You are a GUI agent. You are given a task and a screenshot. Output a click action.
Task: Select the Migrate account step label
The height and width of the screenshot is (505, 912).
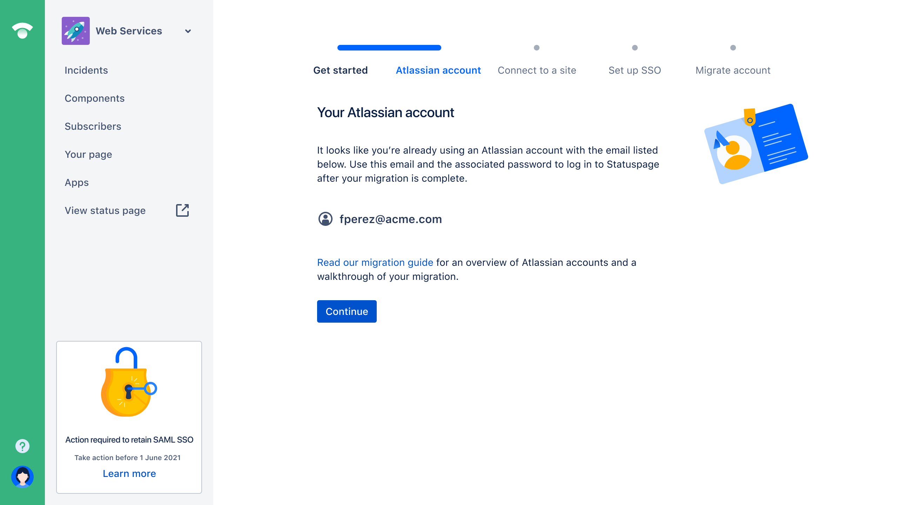(732, 70)
